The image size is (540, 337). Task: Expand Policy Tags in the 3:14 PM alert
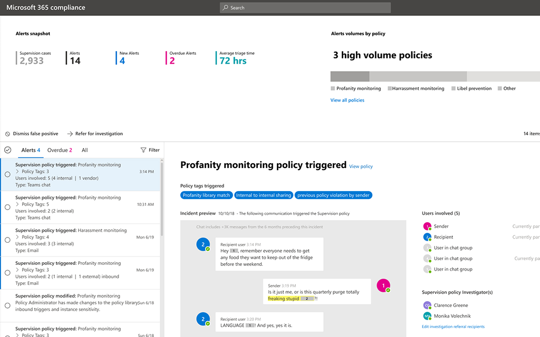(x=17, y=171)
